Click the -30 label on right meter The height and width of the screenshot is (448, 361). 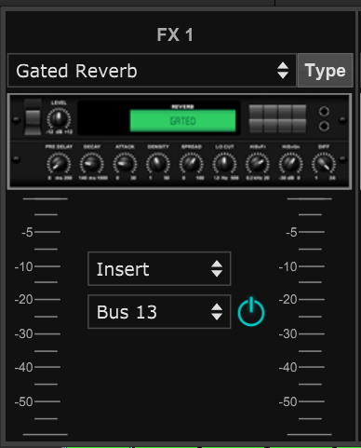tap(288, 334)
